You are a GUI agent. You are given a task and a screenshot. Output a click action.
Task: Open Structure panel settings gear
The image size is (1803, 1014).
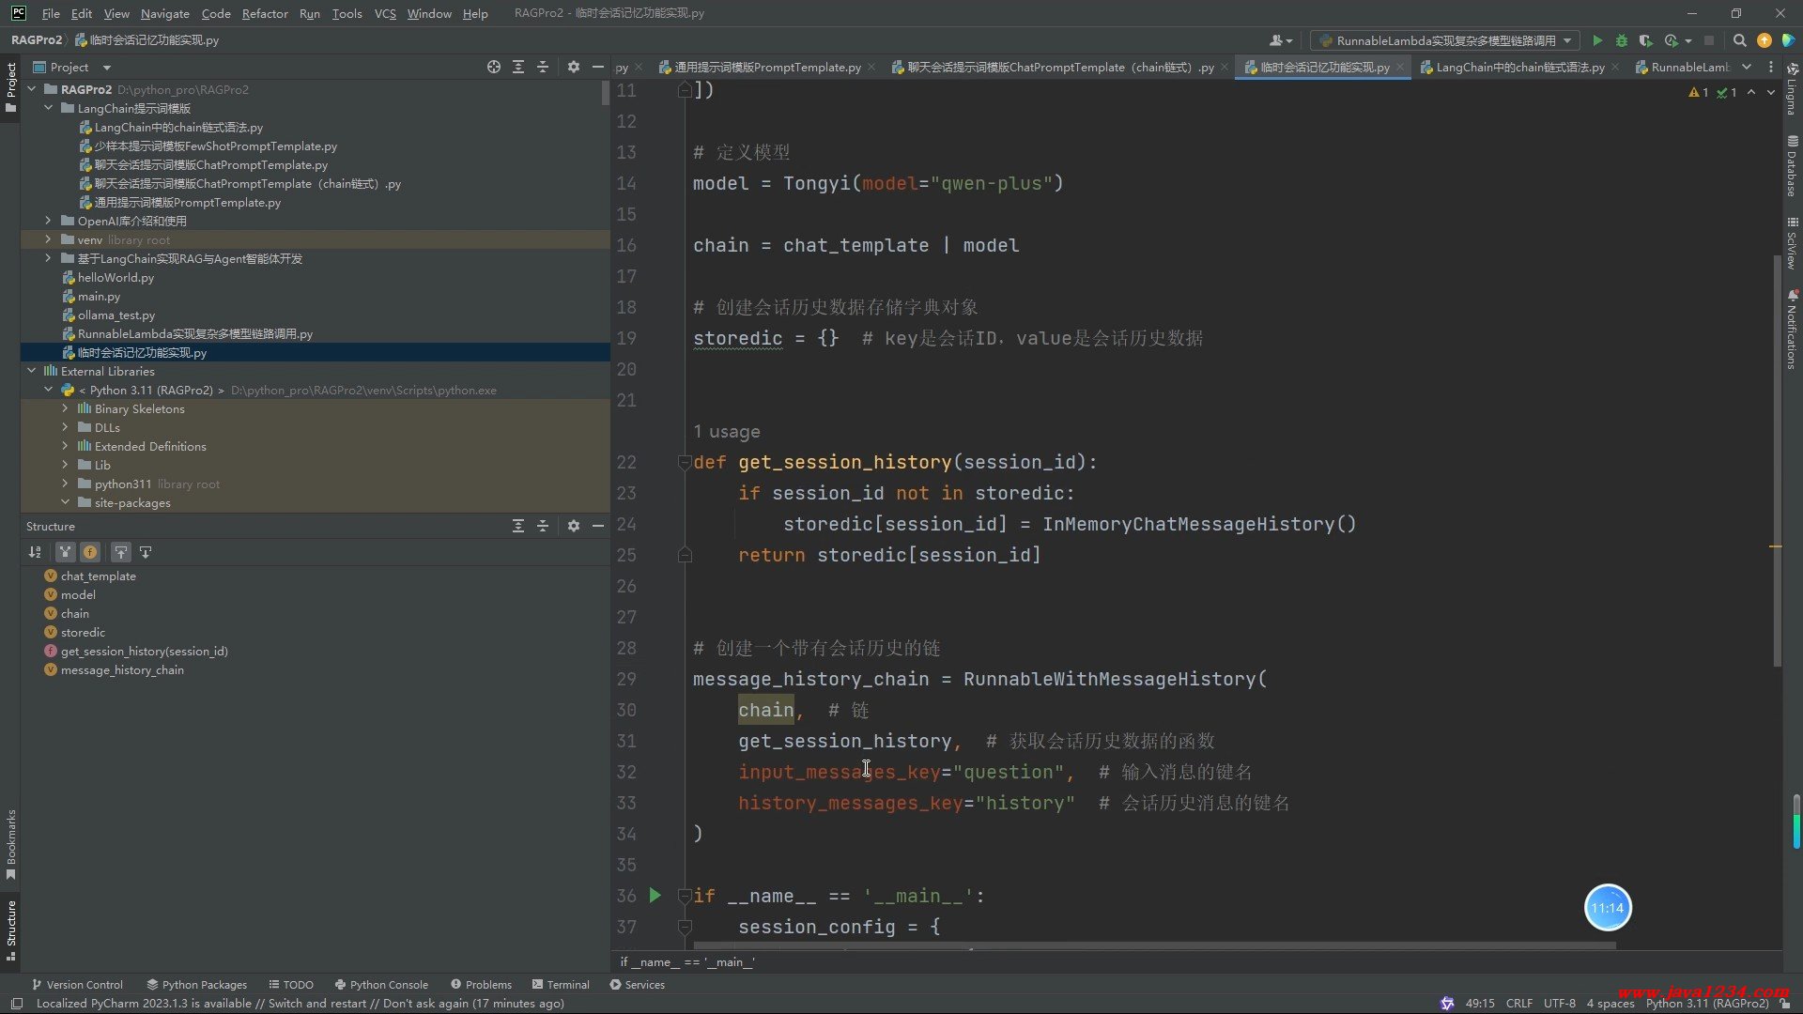point(573,526)
